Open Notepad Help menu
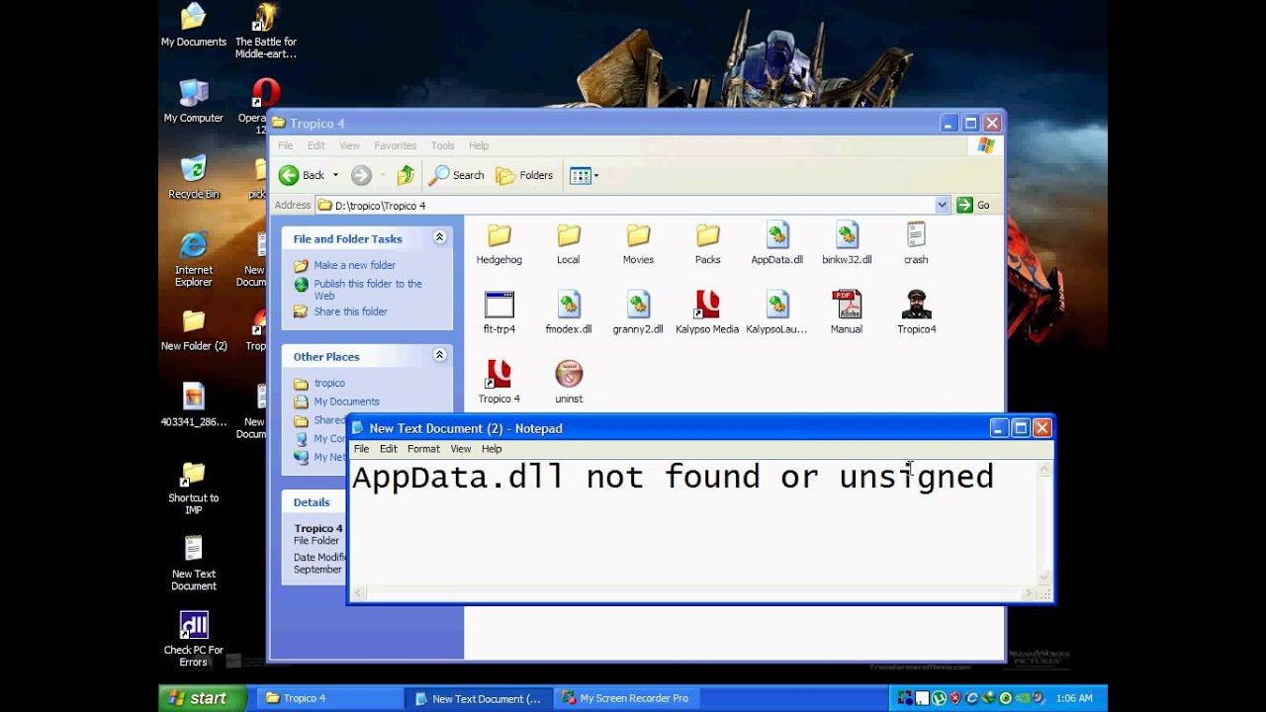Screen dimensions: 1266x712 coord(492,449)
